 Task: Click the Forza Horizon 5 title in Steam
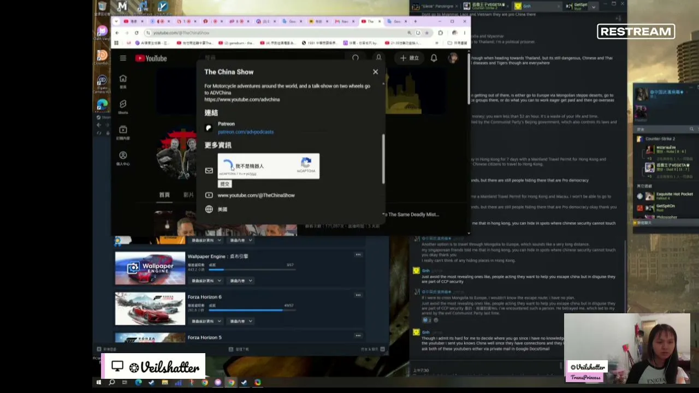[x=205, y=337]
